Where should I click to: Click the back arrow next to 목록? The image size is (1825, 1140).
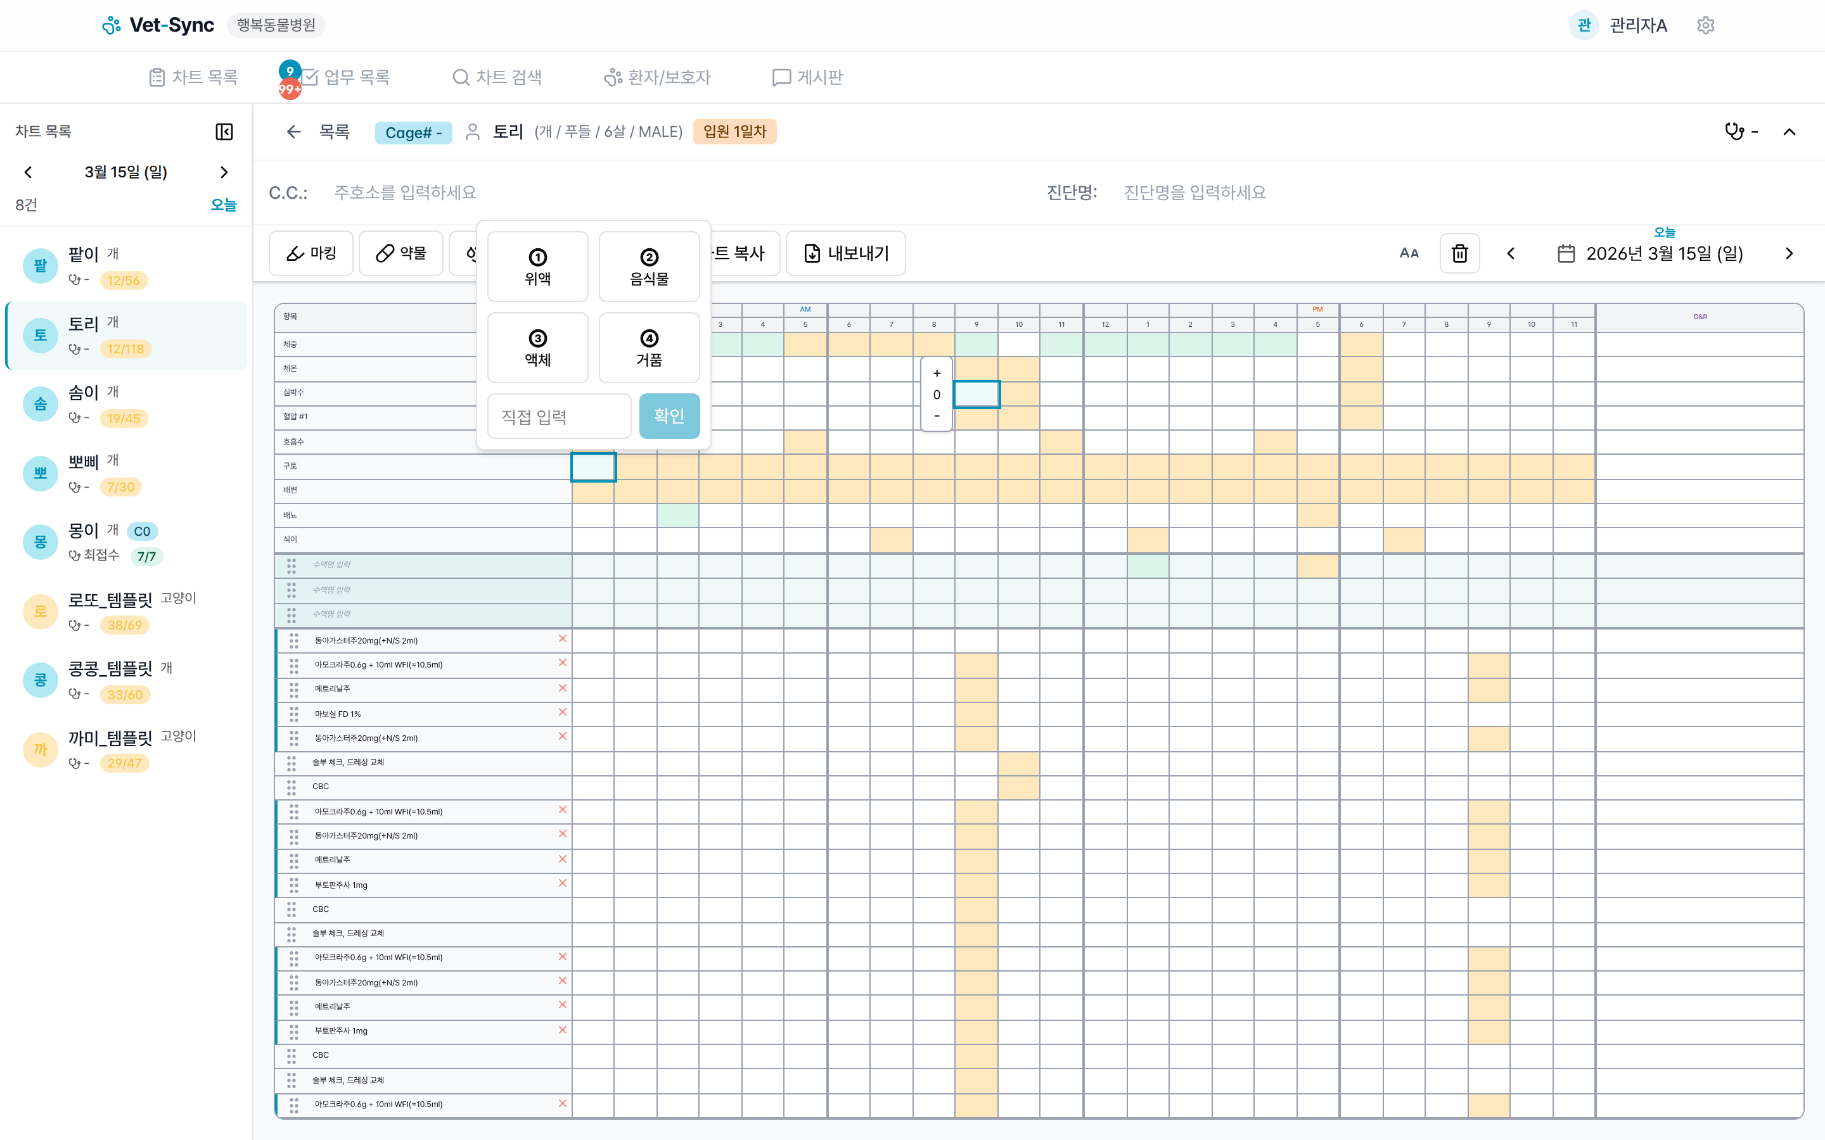coord(293,132)
